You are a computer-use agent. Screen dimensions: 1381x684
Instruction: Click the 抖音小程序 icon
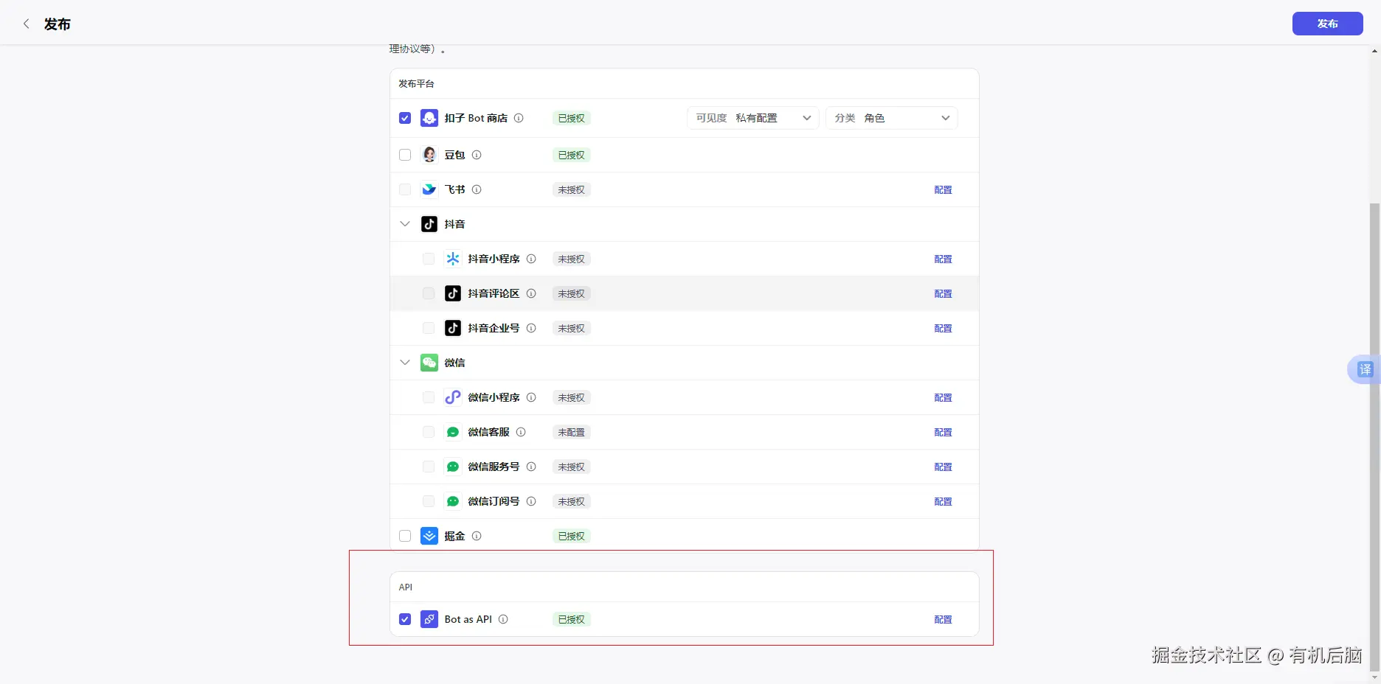pyautogui.click(x=453, y=259)
